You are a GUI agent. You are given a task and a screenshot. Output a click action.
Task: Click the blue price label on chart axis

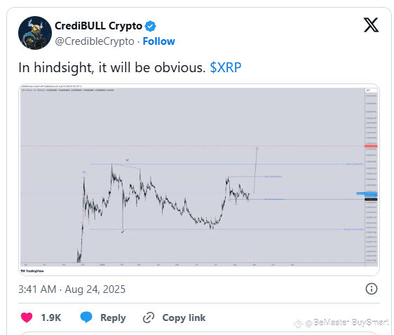[367, 193]
